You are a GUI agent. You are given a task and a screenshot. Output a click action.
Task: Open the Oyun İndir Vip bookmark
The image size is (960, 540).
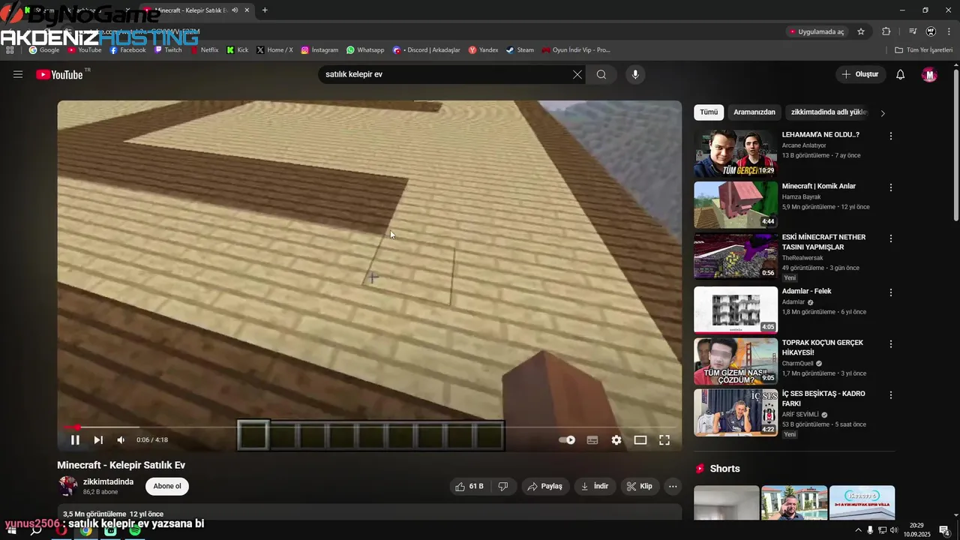pyautogui.click(x=576, y=50)
